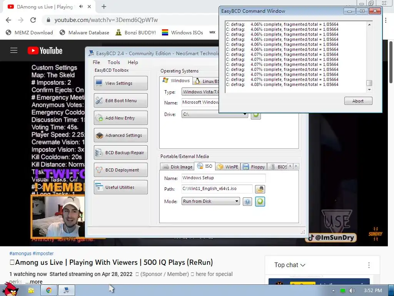Open View Settings in EasyBCD Toolbox
The height and width of the screenshot is (296, 394).
tap(120, 83)
